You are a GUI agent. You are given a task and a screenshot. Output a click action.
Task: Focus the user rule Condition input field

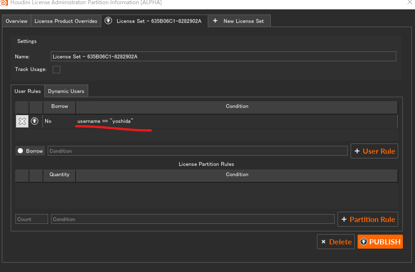click(197, 151)
